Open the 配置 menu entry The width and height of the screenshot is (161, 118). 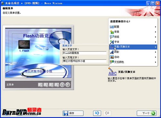133,27
